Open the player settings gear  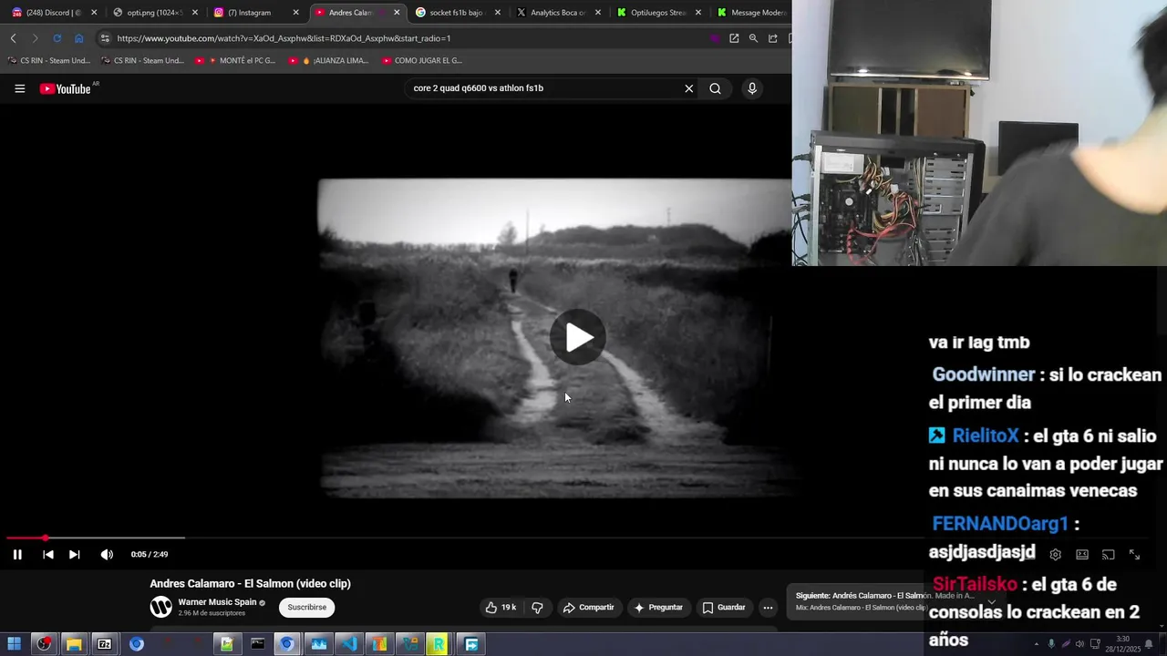tap(1055, 554)
